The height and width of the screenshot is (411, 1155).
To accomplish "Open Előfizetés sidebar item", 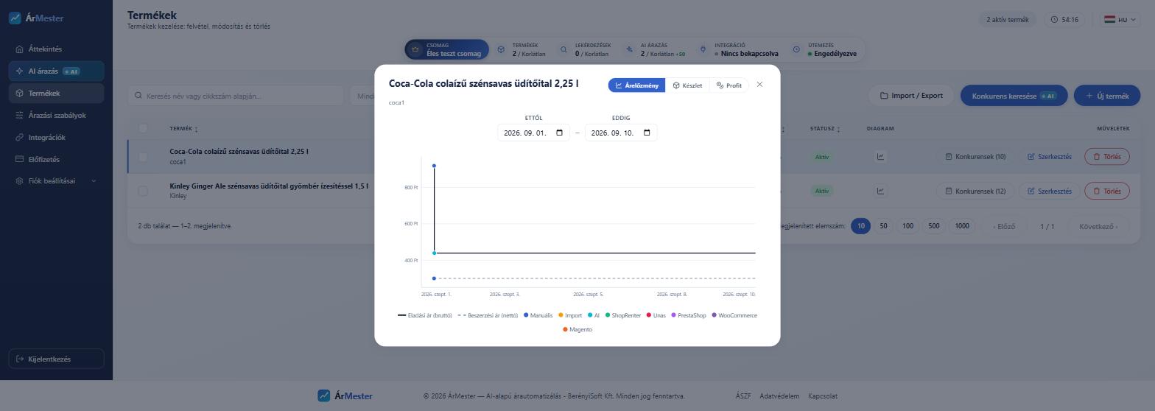I will coord(57,160).
